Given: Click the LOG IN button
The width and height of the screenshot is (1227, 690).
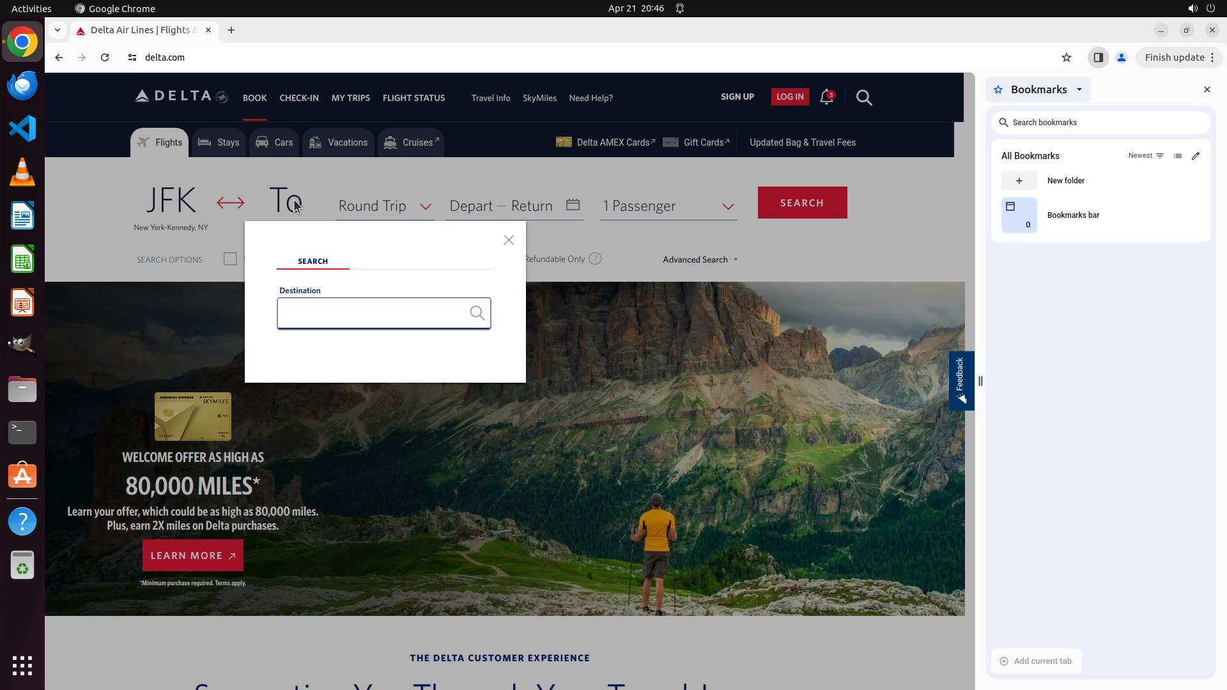Looking at the screenshot, I should pyautogui.click(x=789, y=96).
